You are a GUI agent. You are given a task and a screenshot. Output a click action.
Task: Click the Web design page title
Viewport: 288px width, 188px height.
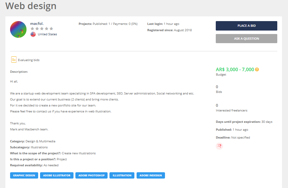coord(31,6)
